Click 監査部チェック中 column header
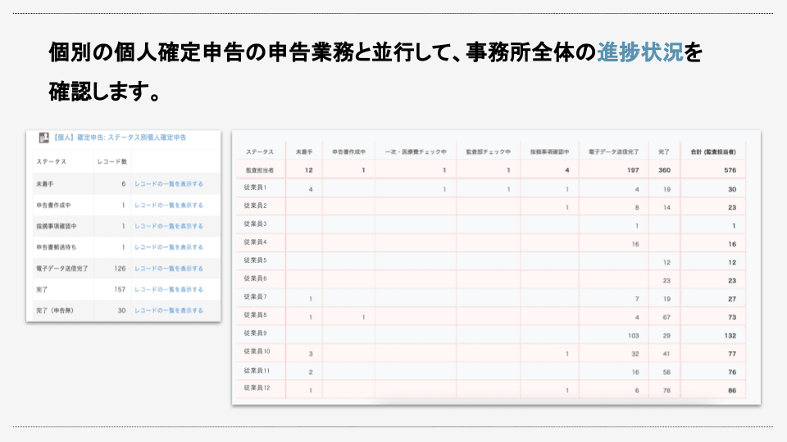The image size is (787, 442). pos(489,151)
